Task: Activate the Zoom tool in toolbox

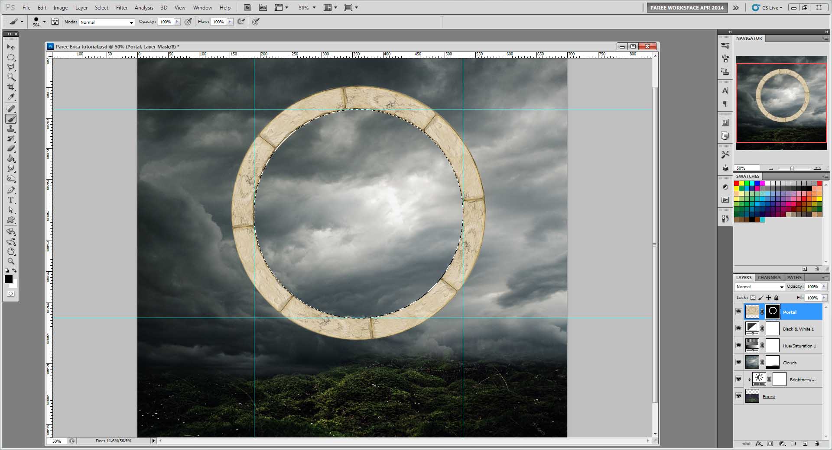Action: click(11, 261)
